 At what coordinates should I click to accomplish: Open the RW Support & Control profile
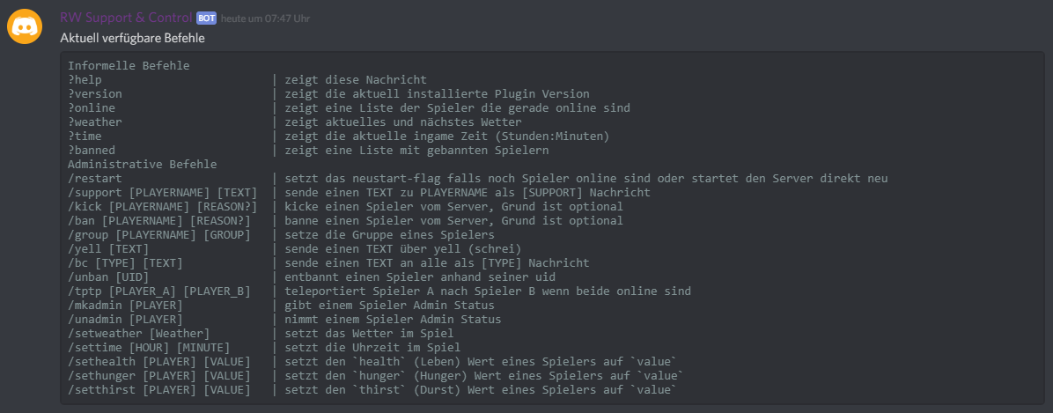(126, 18)
